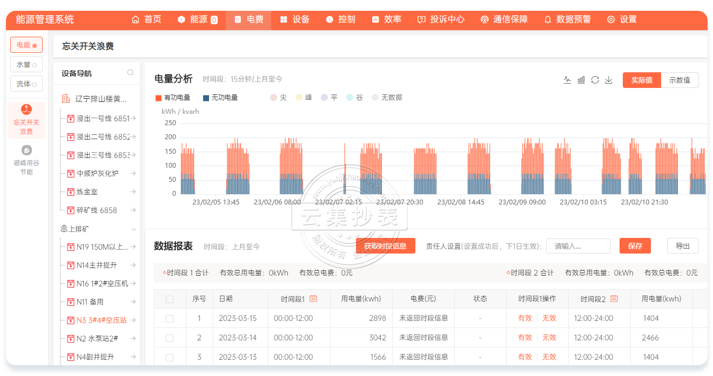Screen dimensions: 713x376
Task: Tick the select-all checkbox in table header
Action: tap(170, 299)
